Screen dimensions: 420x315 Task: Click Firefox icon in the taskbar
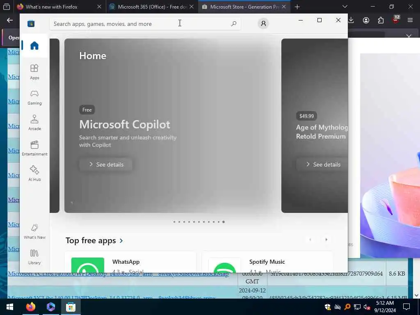point(30,307)
